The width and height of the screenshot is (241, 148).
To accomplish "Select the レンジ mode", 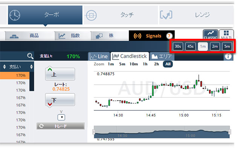I will coord(197,15).
